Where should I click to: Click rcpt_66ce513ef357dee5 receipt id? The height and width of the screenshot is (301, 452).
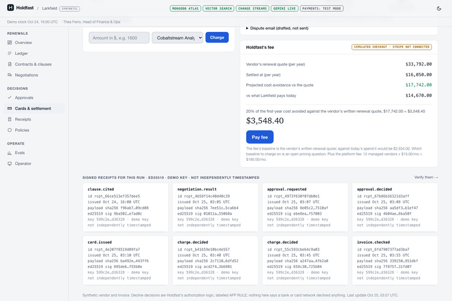point(117,196)
